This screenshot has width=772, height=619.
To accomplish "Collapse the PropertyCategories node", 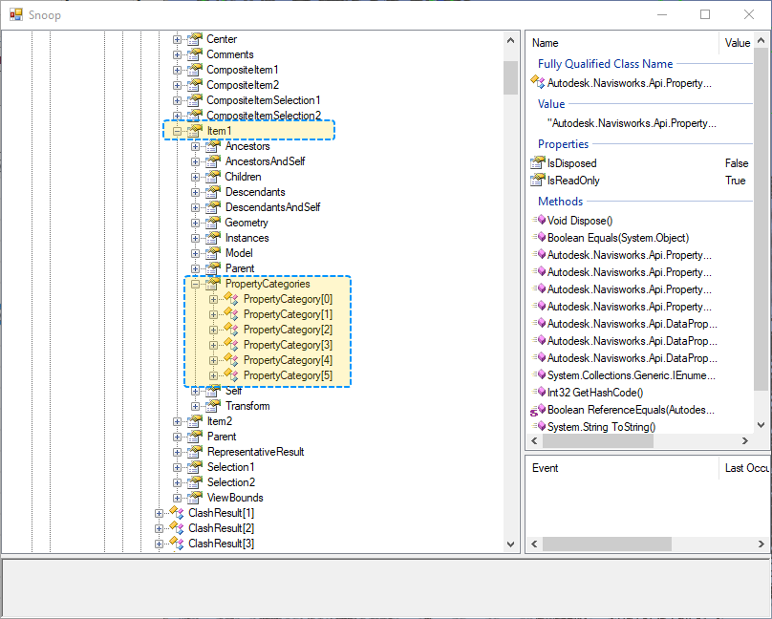I will [195, 284].
